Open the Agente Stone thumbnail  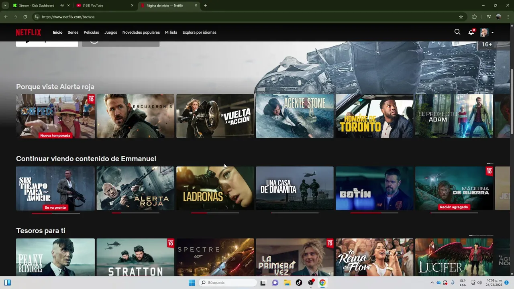click(295, 116)
